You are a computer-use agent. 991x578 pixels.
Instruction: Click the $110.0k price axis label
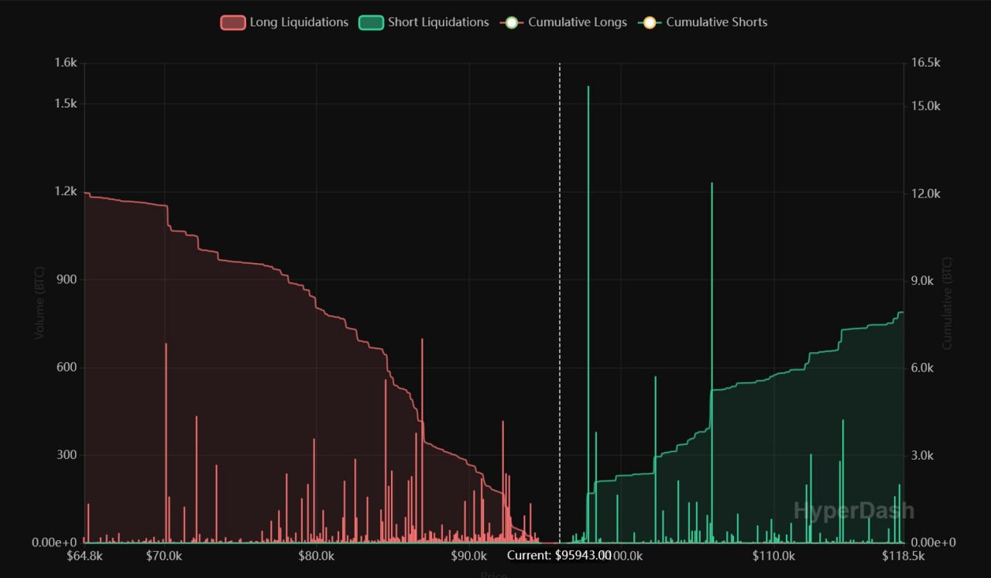pos(773,556)
